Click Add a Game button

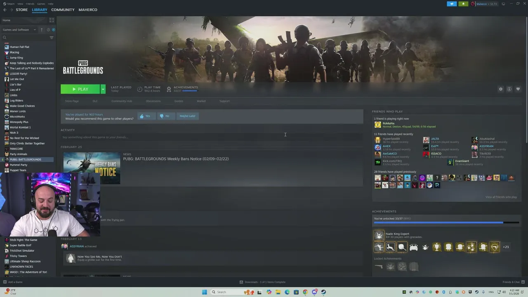click(x=13, y=282)
